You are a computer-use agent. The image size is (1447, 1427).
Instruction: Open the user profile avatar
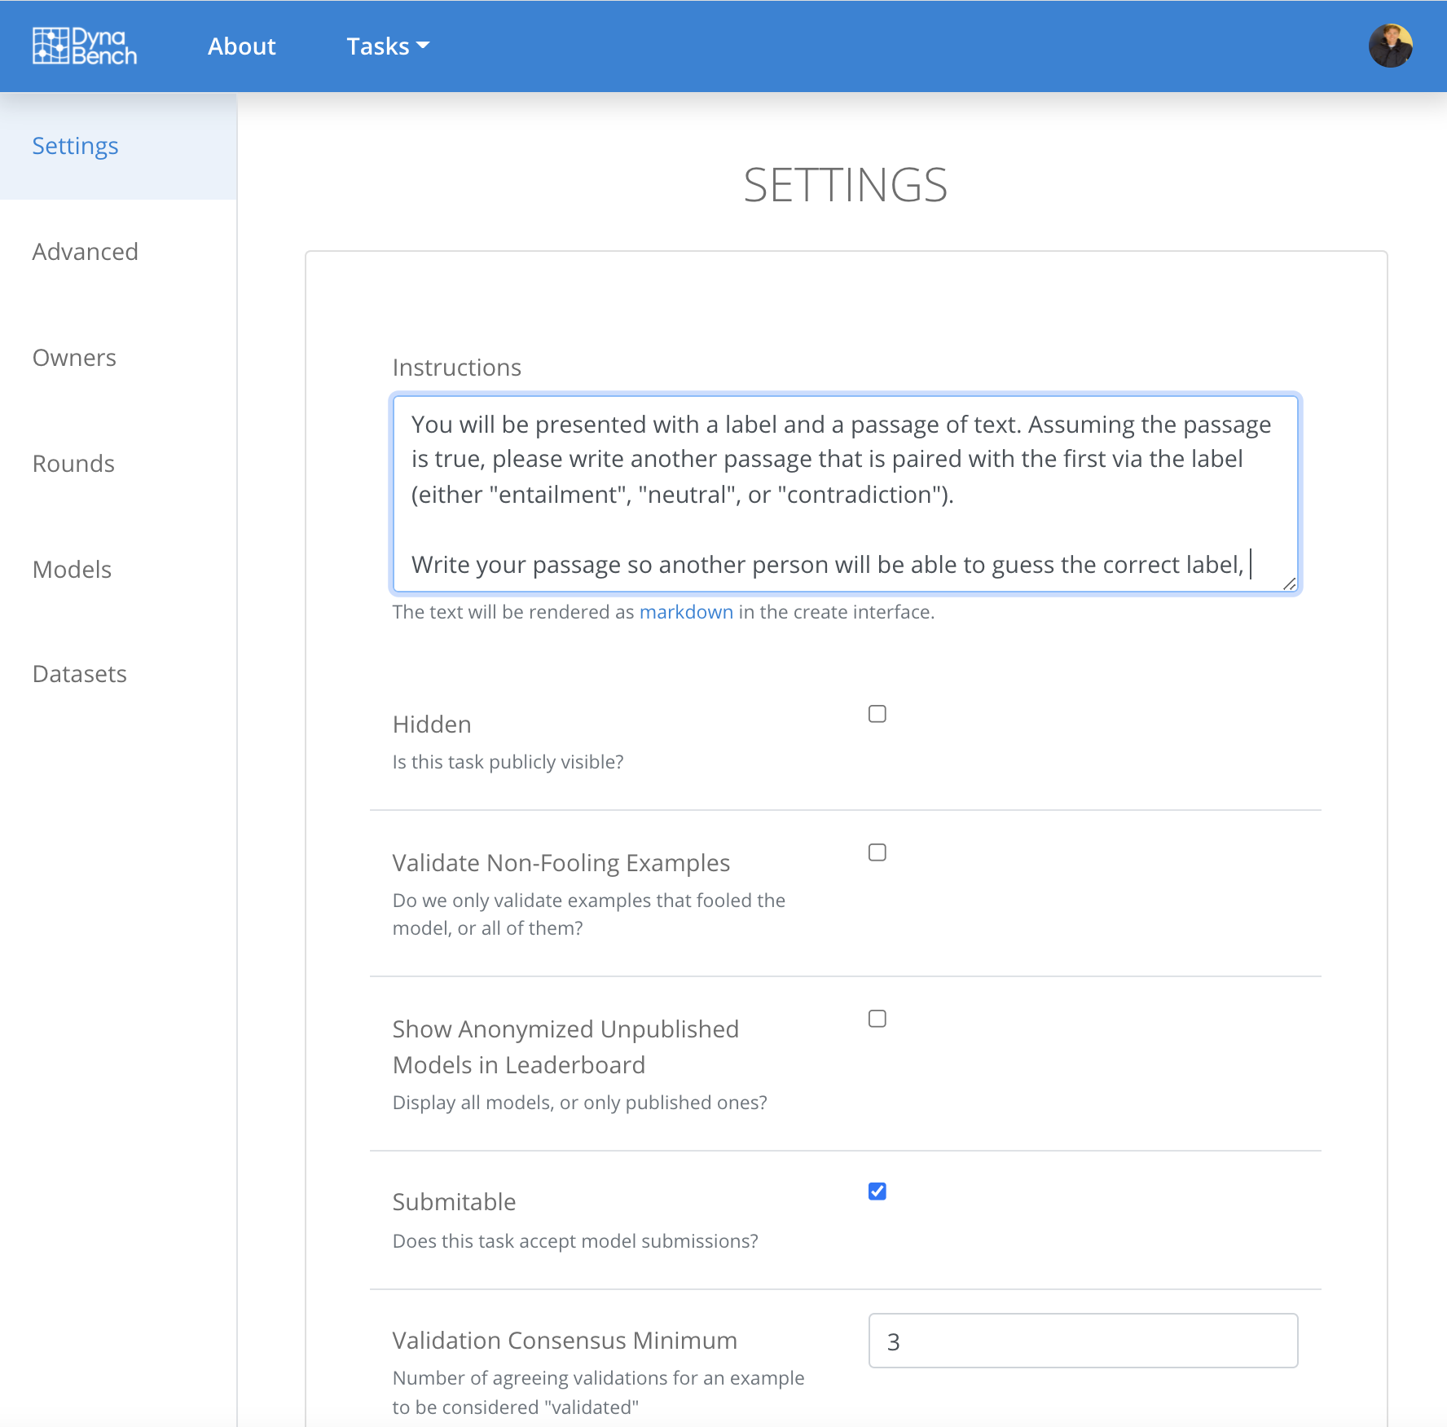coord(1390,46)
